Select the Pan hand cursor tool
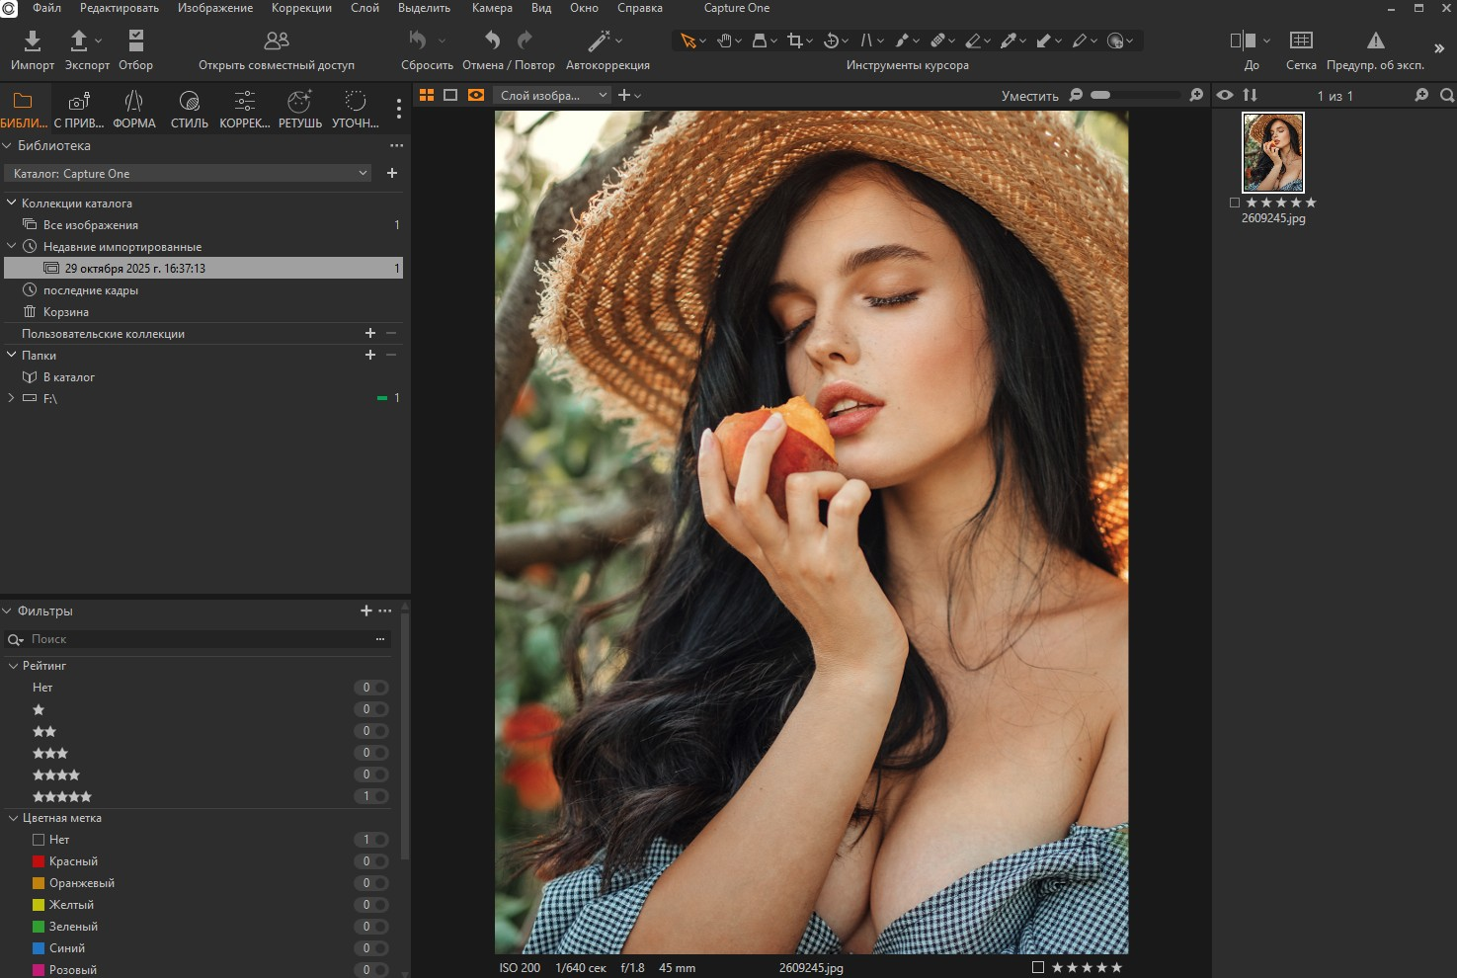This screenshot has height=978, width=1457. pyautogui.click(x=724, y=41)
